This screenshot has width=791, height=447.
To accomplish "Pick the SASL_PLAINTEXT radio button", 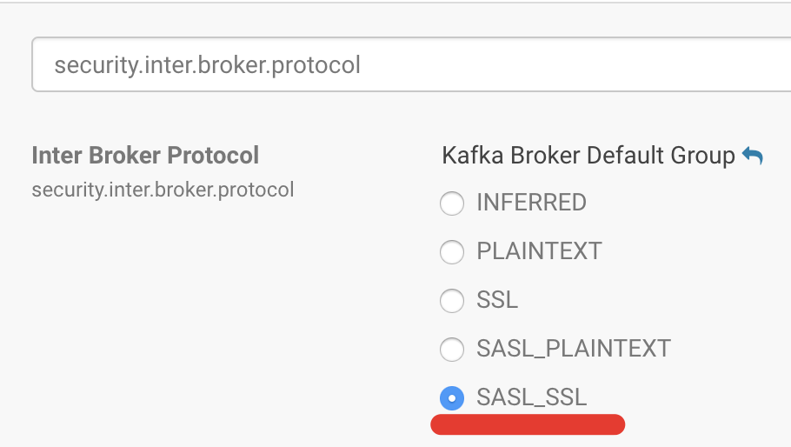I will pos(452,350).
